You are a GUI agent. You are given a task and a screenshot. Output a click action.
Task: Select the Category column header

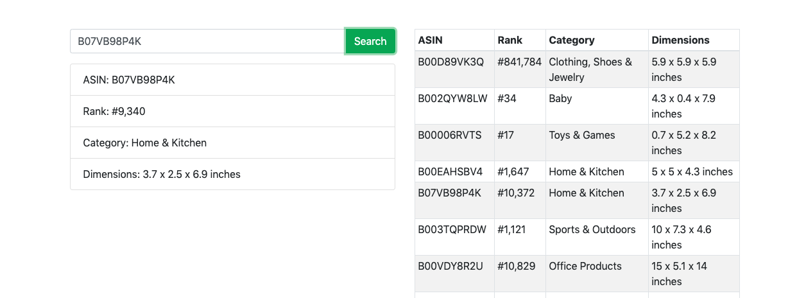point(597,40)
